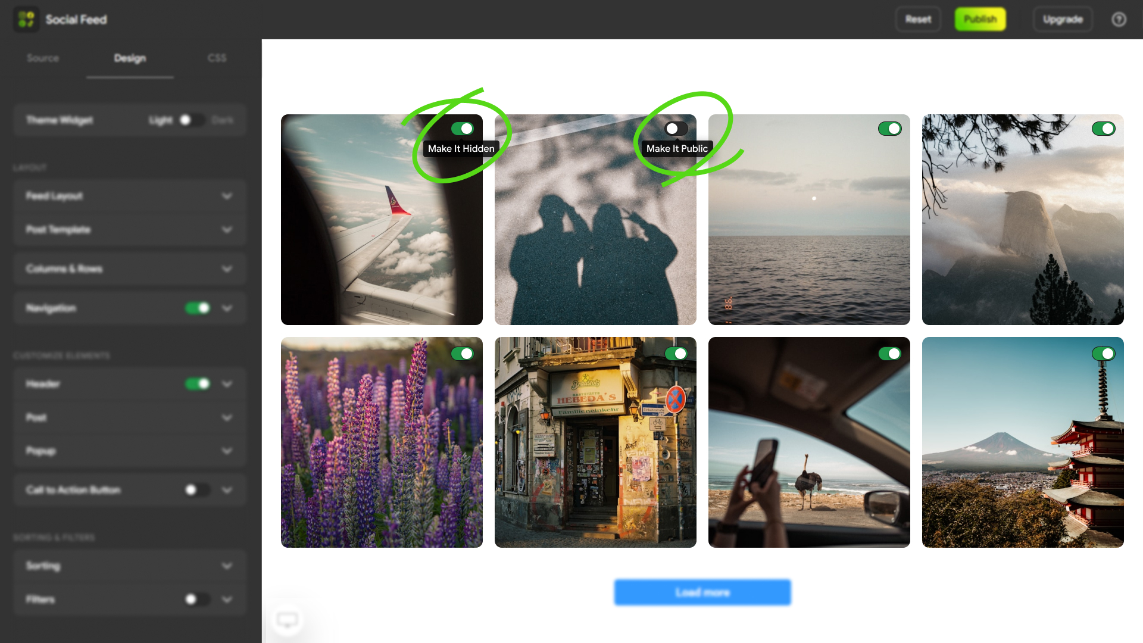Switch Theme Widget from Light to Dark
Screen dimensions: 1143x643
[x=192, y=120]
